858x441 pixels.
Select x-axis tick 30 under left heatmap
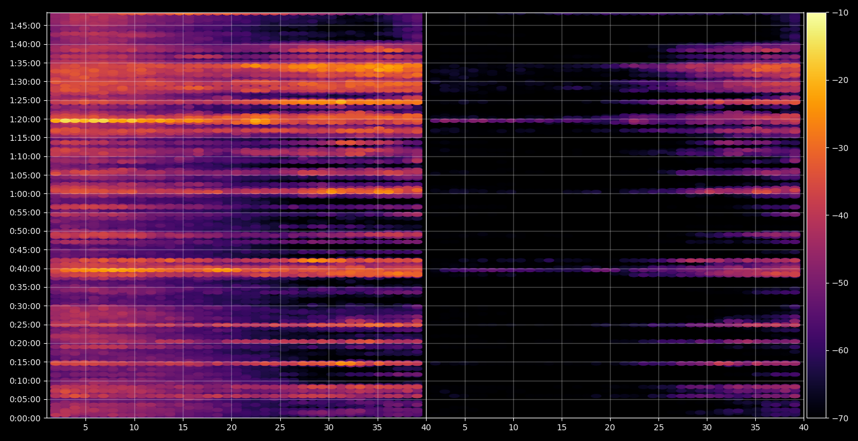329,427
